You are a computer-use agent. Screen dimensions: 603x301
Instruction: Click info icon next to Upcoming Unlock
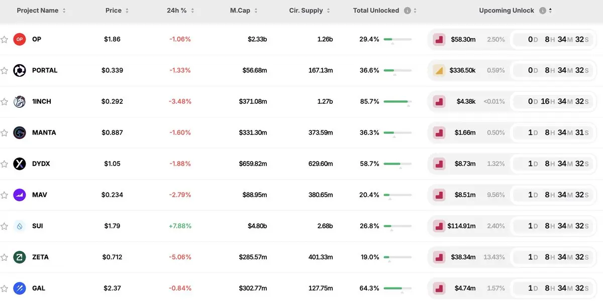(542, 11)
